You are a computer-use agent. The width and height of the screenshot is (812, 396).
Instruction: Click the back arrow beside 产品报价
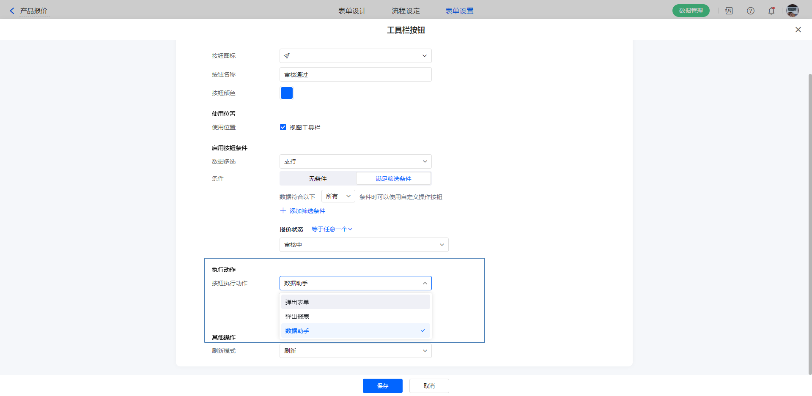(12, 11)
